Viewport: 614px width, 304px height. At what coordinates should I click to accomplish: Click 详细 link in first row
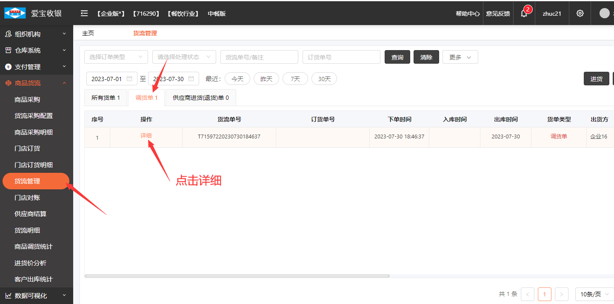[x=146, y=136]
